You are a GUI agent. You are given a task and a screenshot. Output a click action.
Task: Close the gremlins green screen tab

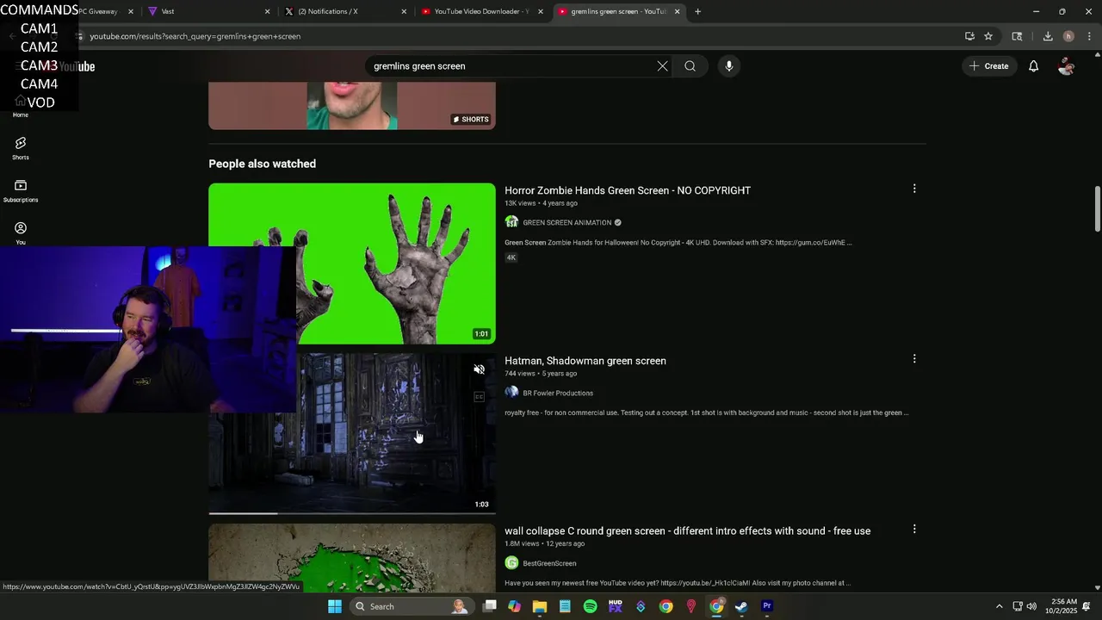click(677, 11)
